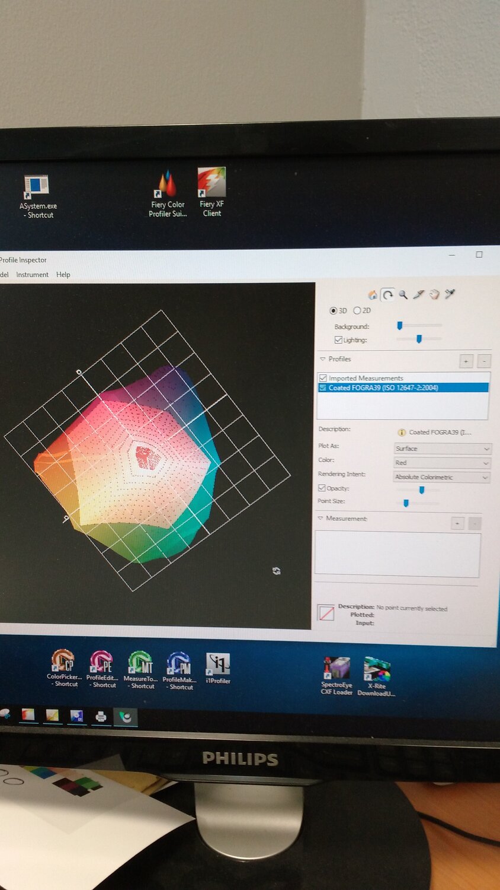Click the rotation indicator icon in gamut view
The image size is (500, 890).
276,571
